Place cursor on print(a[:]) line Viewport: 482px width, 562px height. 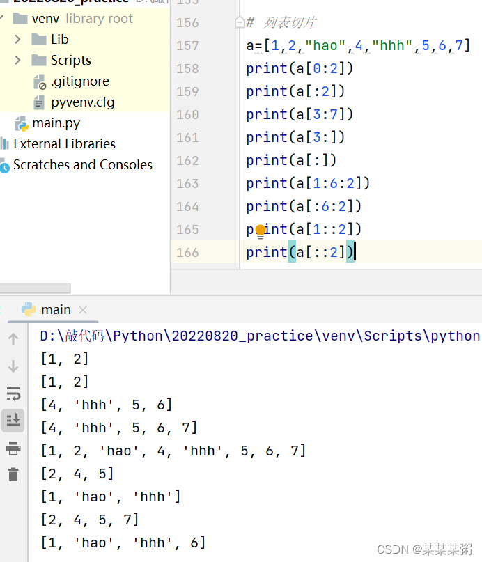291,160
